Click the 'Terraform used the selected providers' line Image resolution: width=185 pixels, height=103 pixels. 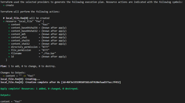coord(91,2)
